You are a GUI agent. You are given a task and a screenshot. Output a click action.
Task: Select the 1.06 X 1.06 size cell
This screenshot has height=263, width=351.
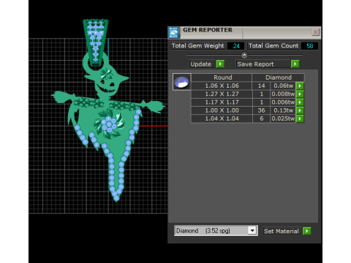222,85
